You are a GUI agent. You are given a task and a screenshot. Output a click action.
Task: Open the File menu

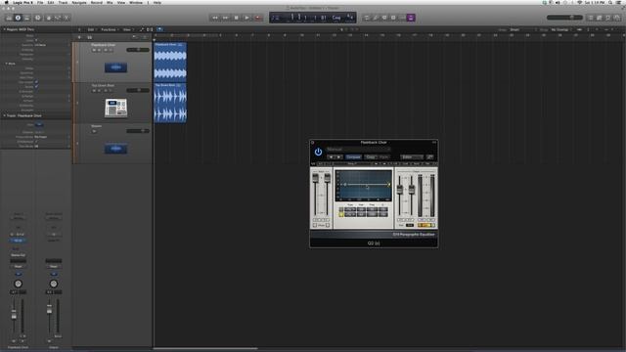(x=40, y=2)
